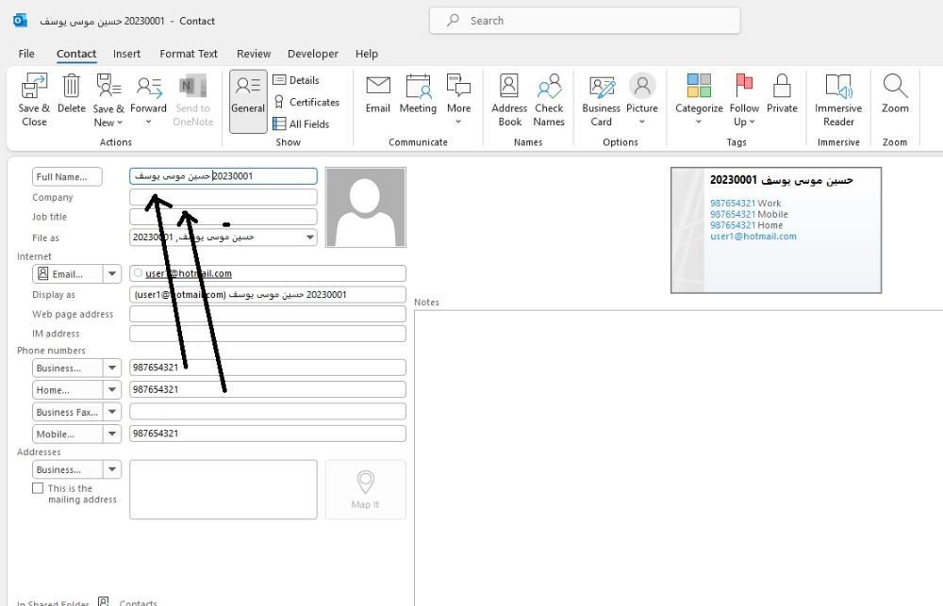Open the Business address type dropdown arrow
This screenshot has height=606, width=943.
click(112, 469)
